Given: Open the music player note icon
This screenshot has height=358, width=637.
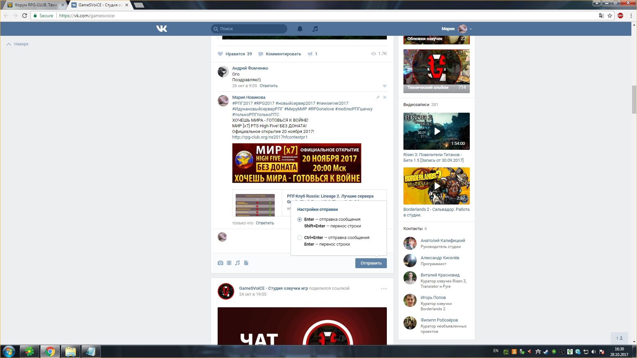Looking at the screenshot, I should pyautogui.click(x=315, y=29).
